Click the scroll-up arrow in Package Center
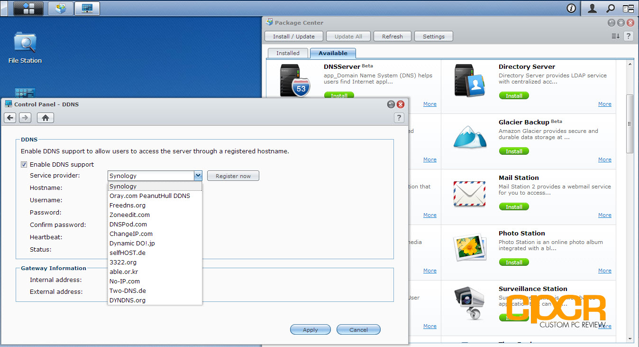 coord(630,64)
